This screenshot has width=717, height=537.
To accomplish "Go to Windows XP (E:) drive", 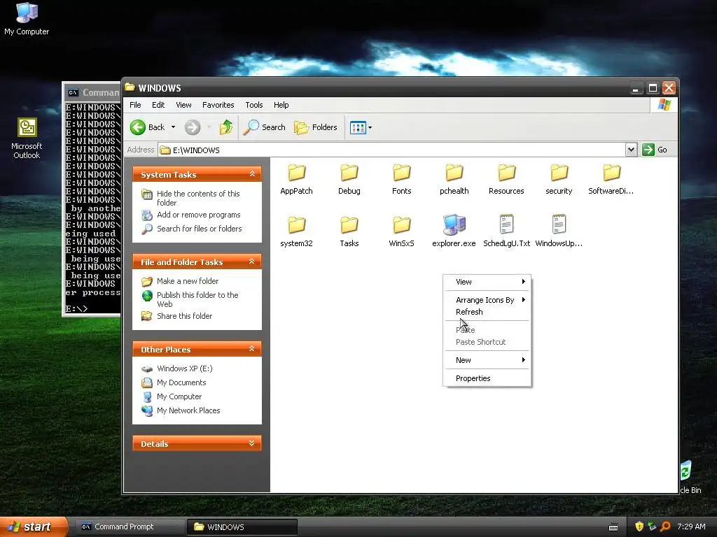I will (184, 368).
